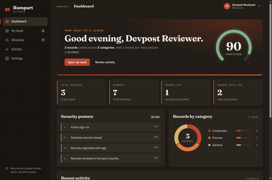The image size is (272, 180).
Task: Click the Shared With You stat card
Action: click(238, 92)
